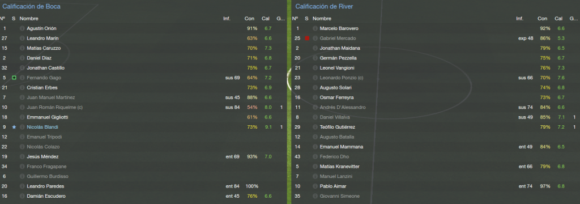Image resolution: width=580 pixels, height=204 pixels.
Task: Select the Damián Escudero row
Action: [143, 196]
